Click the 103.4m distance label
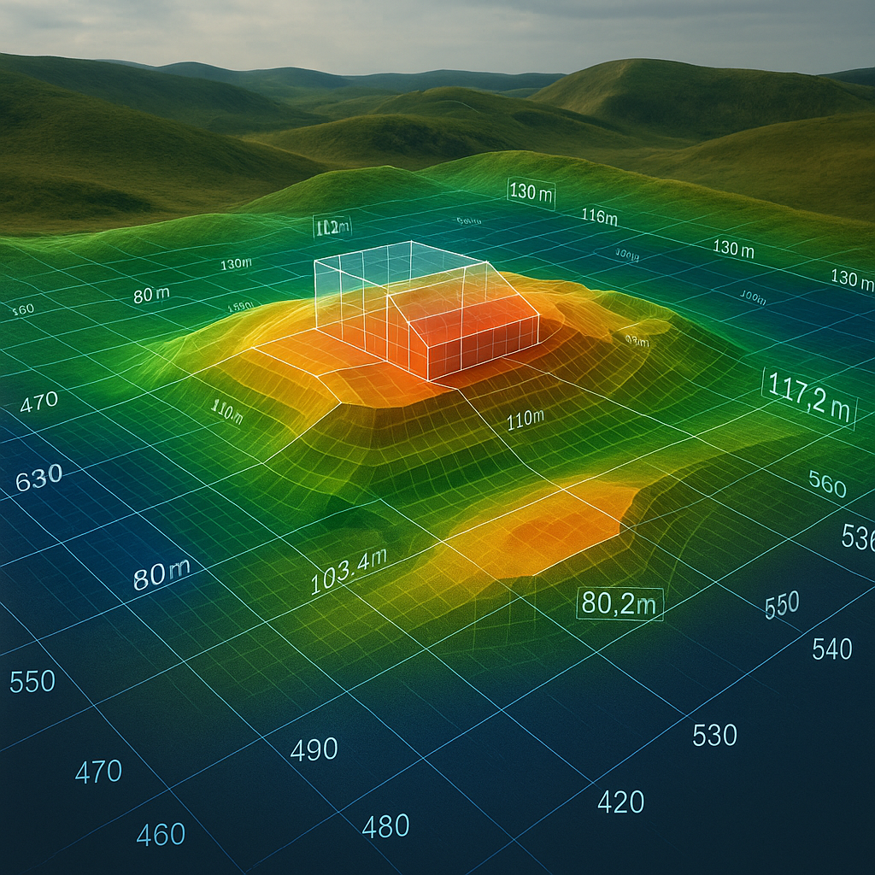Screen dimensions: 875x875 (x=349, y=572)
